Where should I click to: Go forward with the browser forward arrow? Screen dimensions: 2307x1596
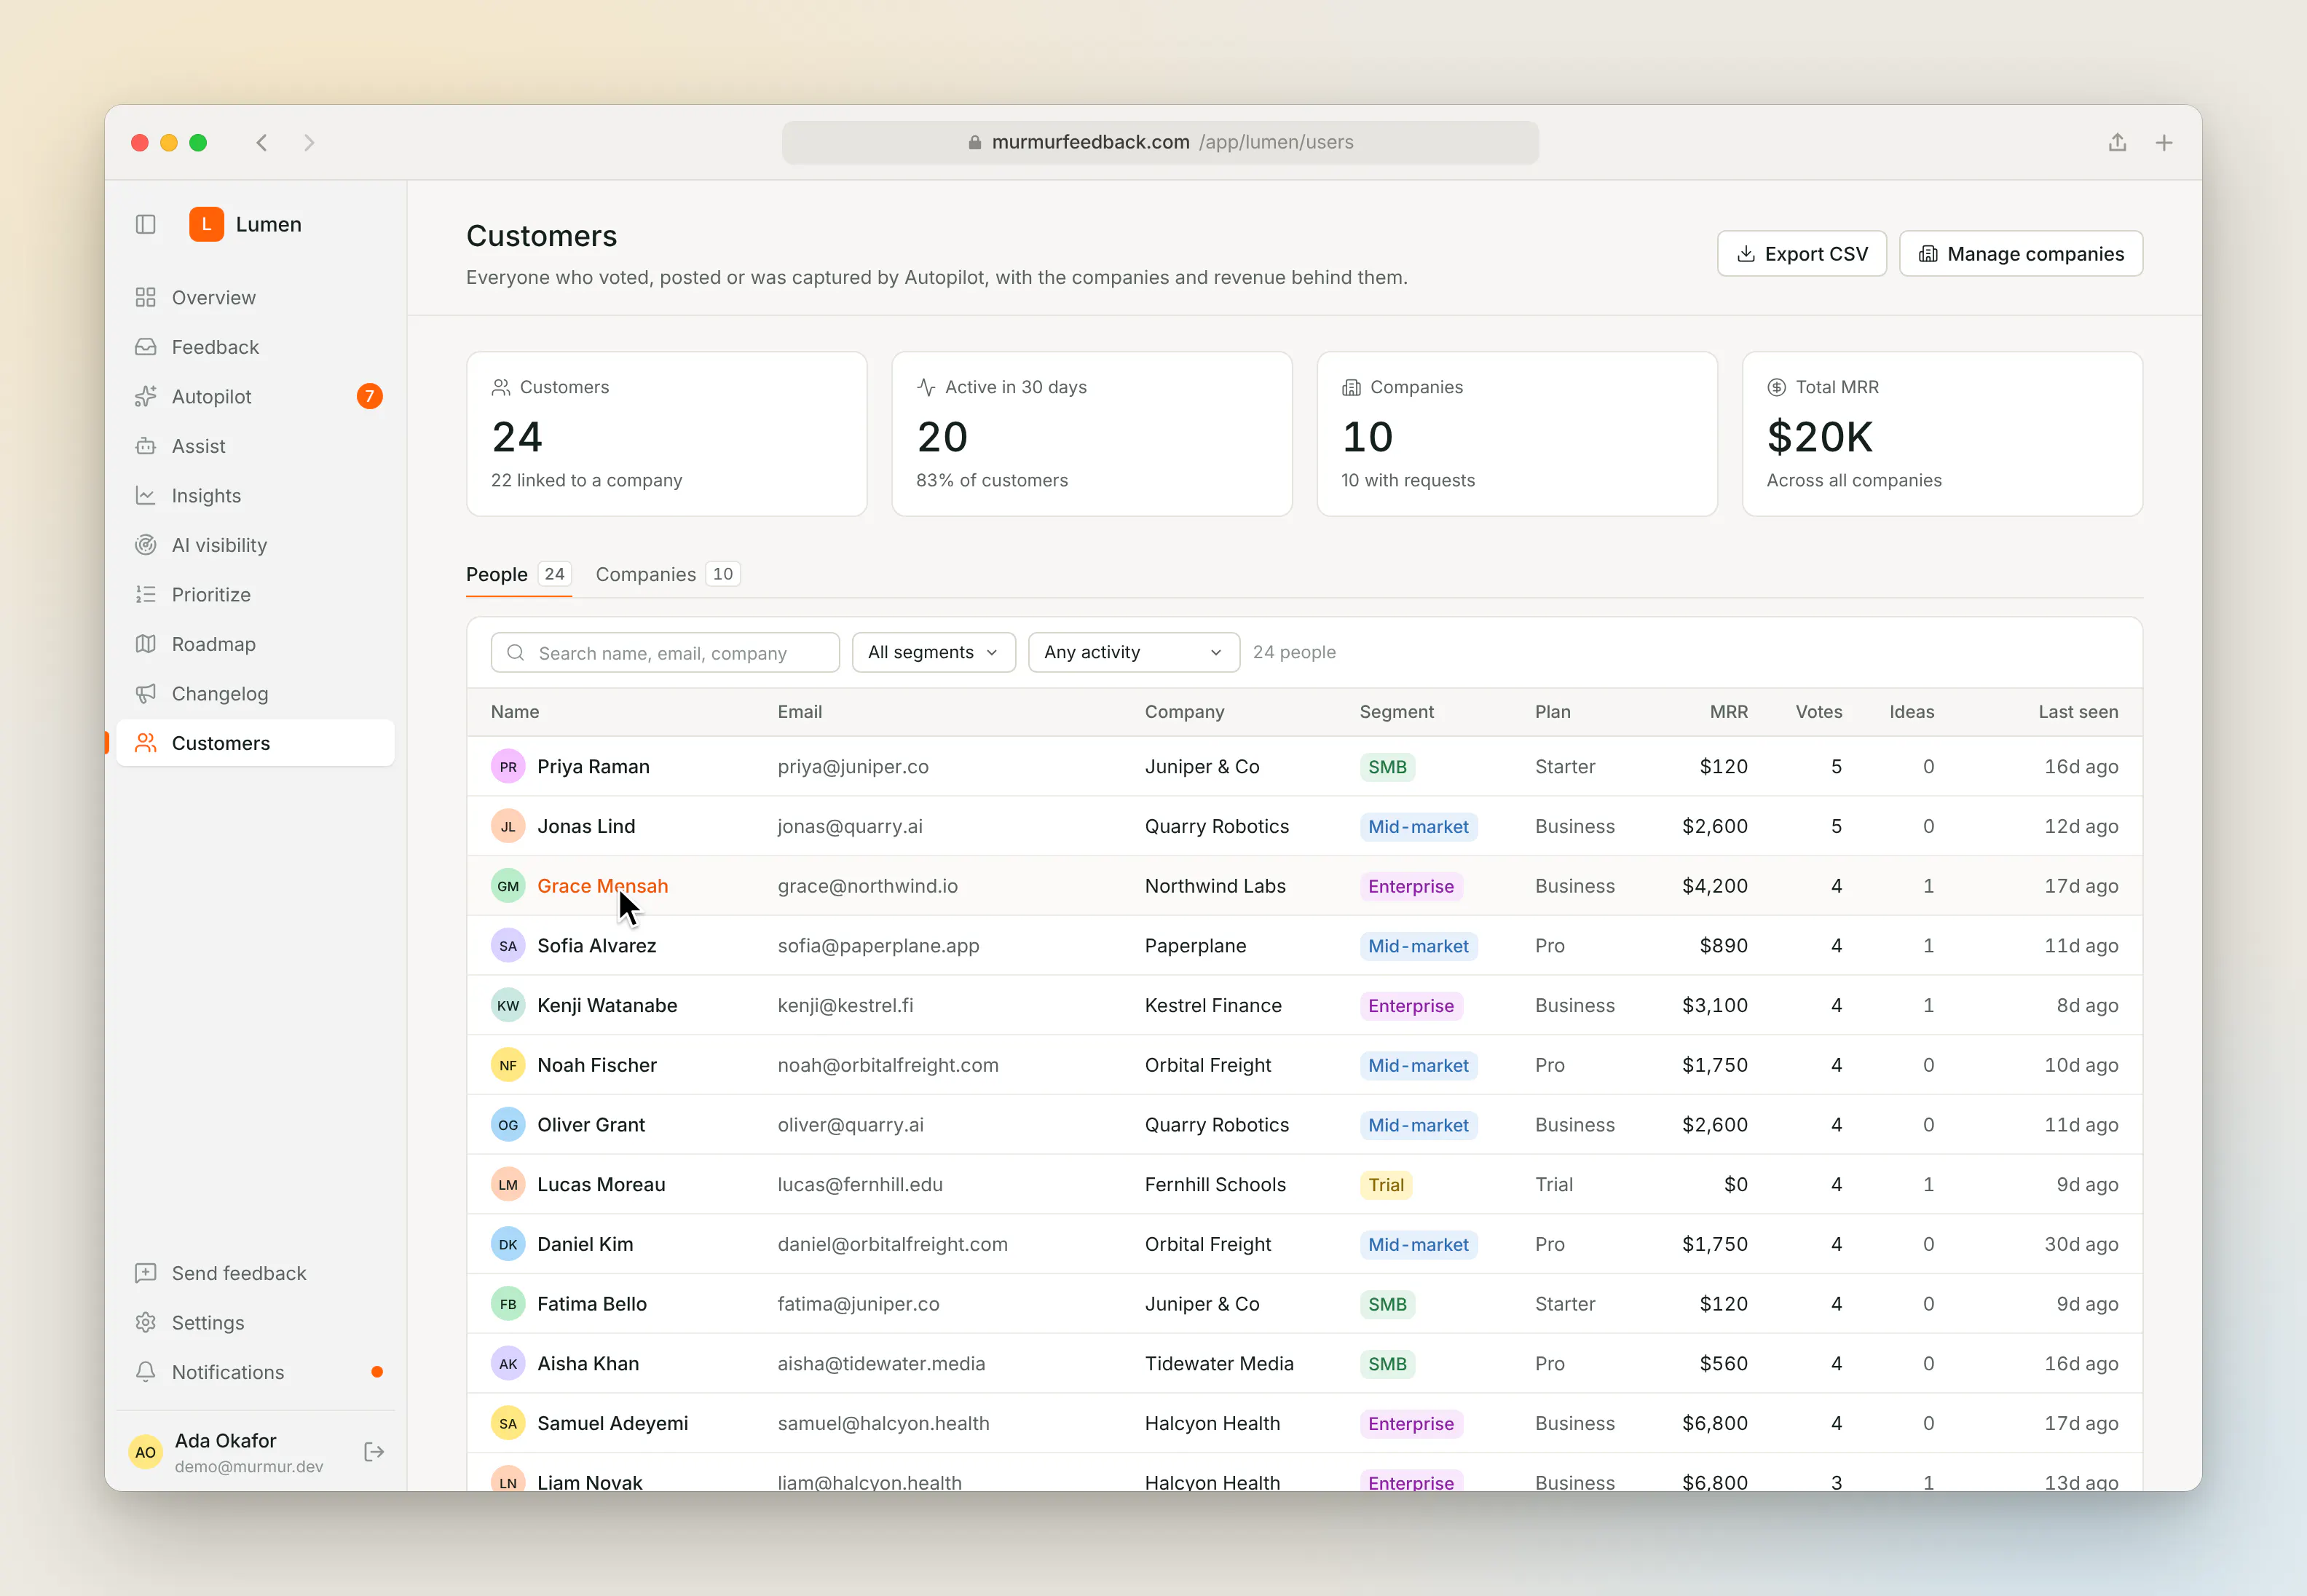coord(309,143)
